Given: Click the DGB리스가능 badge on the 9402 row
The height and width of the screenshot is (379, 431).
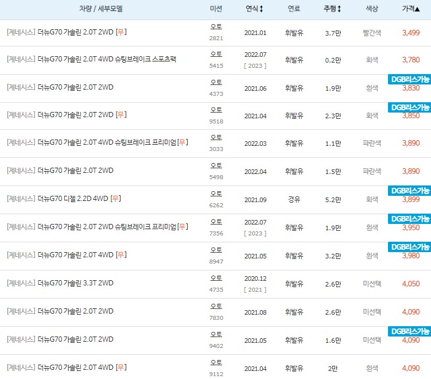Looking at the screenshot, I should tap(410, 331).
